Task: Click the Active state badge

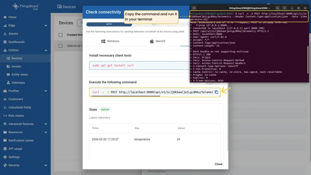Action: (x=105, y=110)
